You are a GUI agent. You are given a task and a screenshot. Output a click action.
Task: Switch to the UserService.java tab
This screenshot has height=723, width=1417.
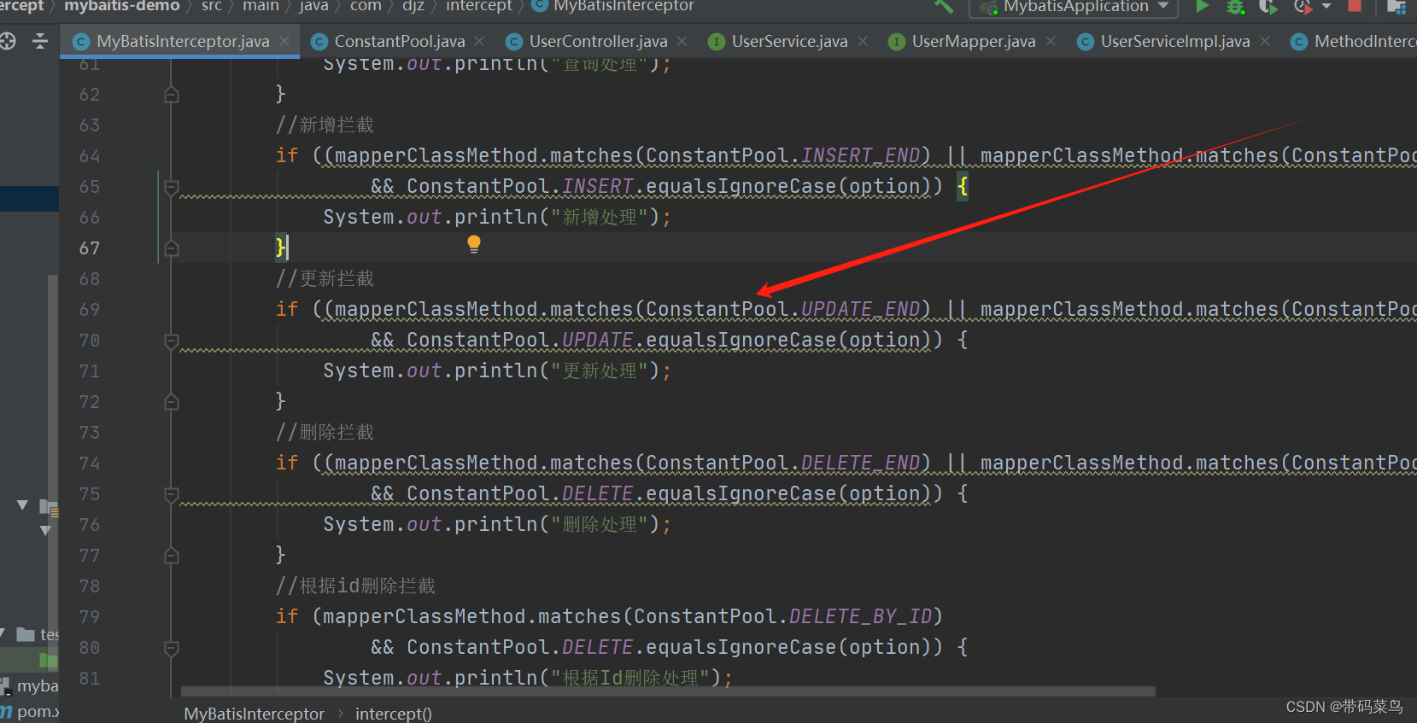pyautogui.click(x=789, y=41)
